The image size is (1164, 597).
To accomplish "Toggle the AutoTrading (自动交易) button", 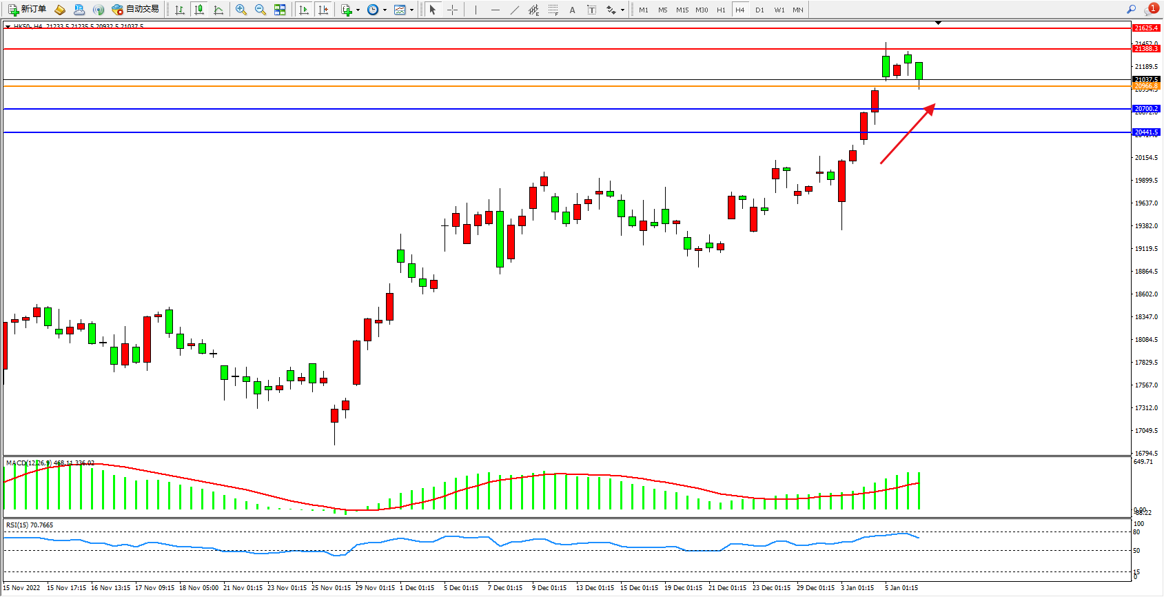I will coord(136,10).
